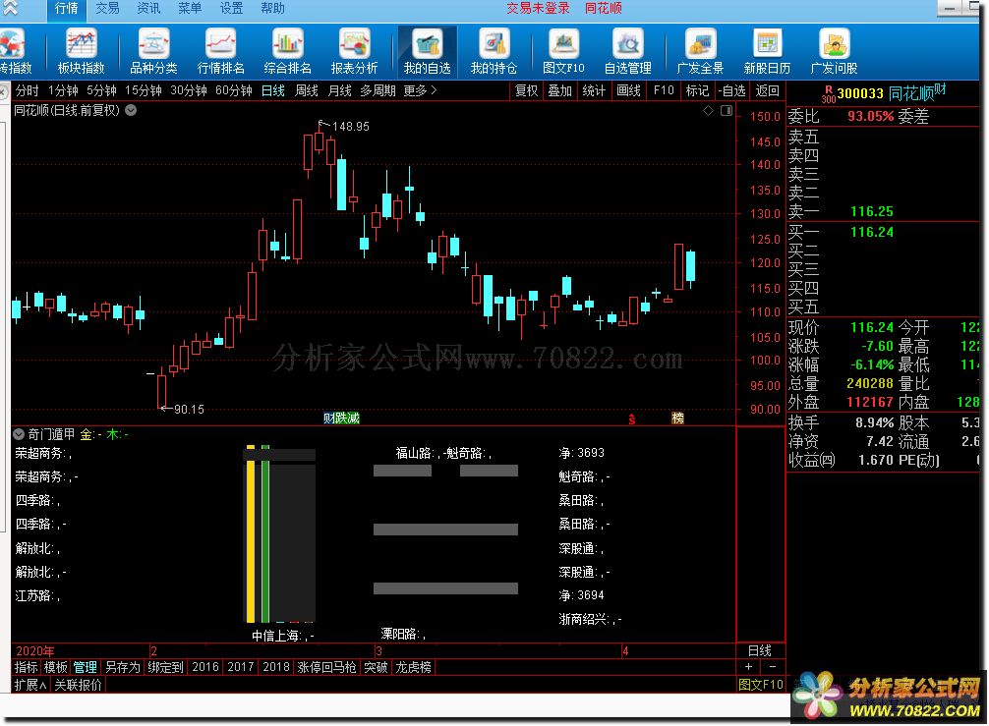Screen dimensions: 989x726
Task: Select the 日线 period tab
Action: (x=273, y=90)
